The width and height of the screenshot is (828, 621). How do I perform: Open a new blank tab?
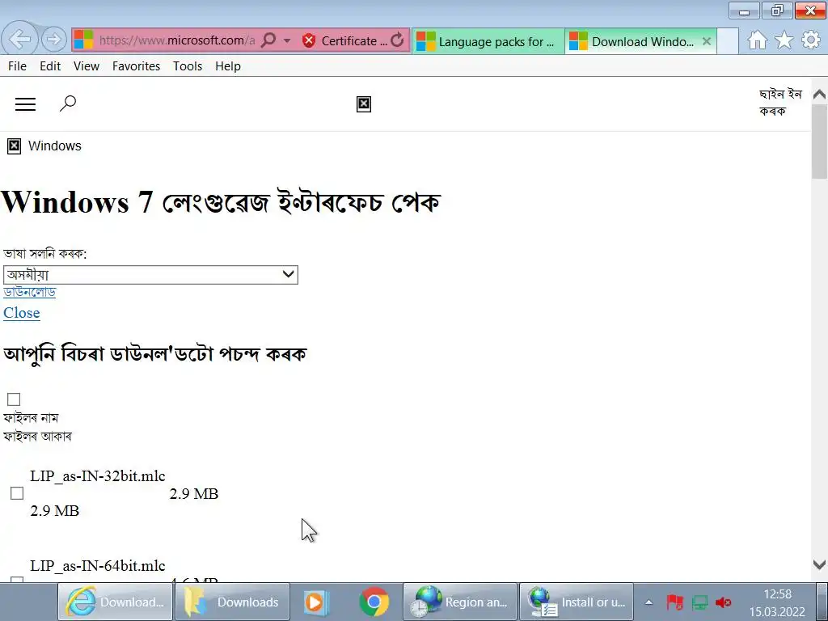coord(728,41)
